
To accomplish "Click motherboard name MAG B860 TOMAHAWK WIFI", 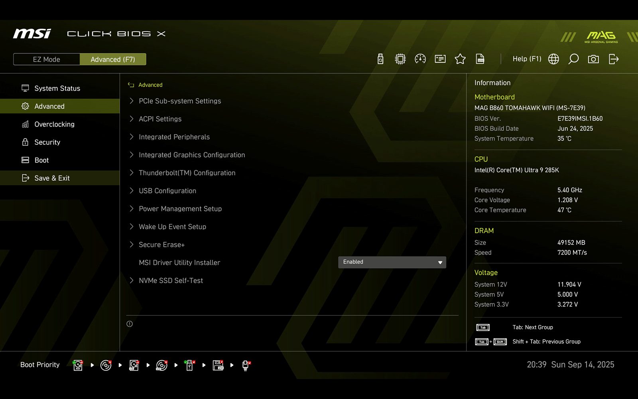I will click(x=530, y=108).
